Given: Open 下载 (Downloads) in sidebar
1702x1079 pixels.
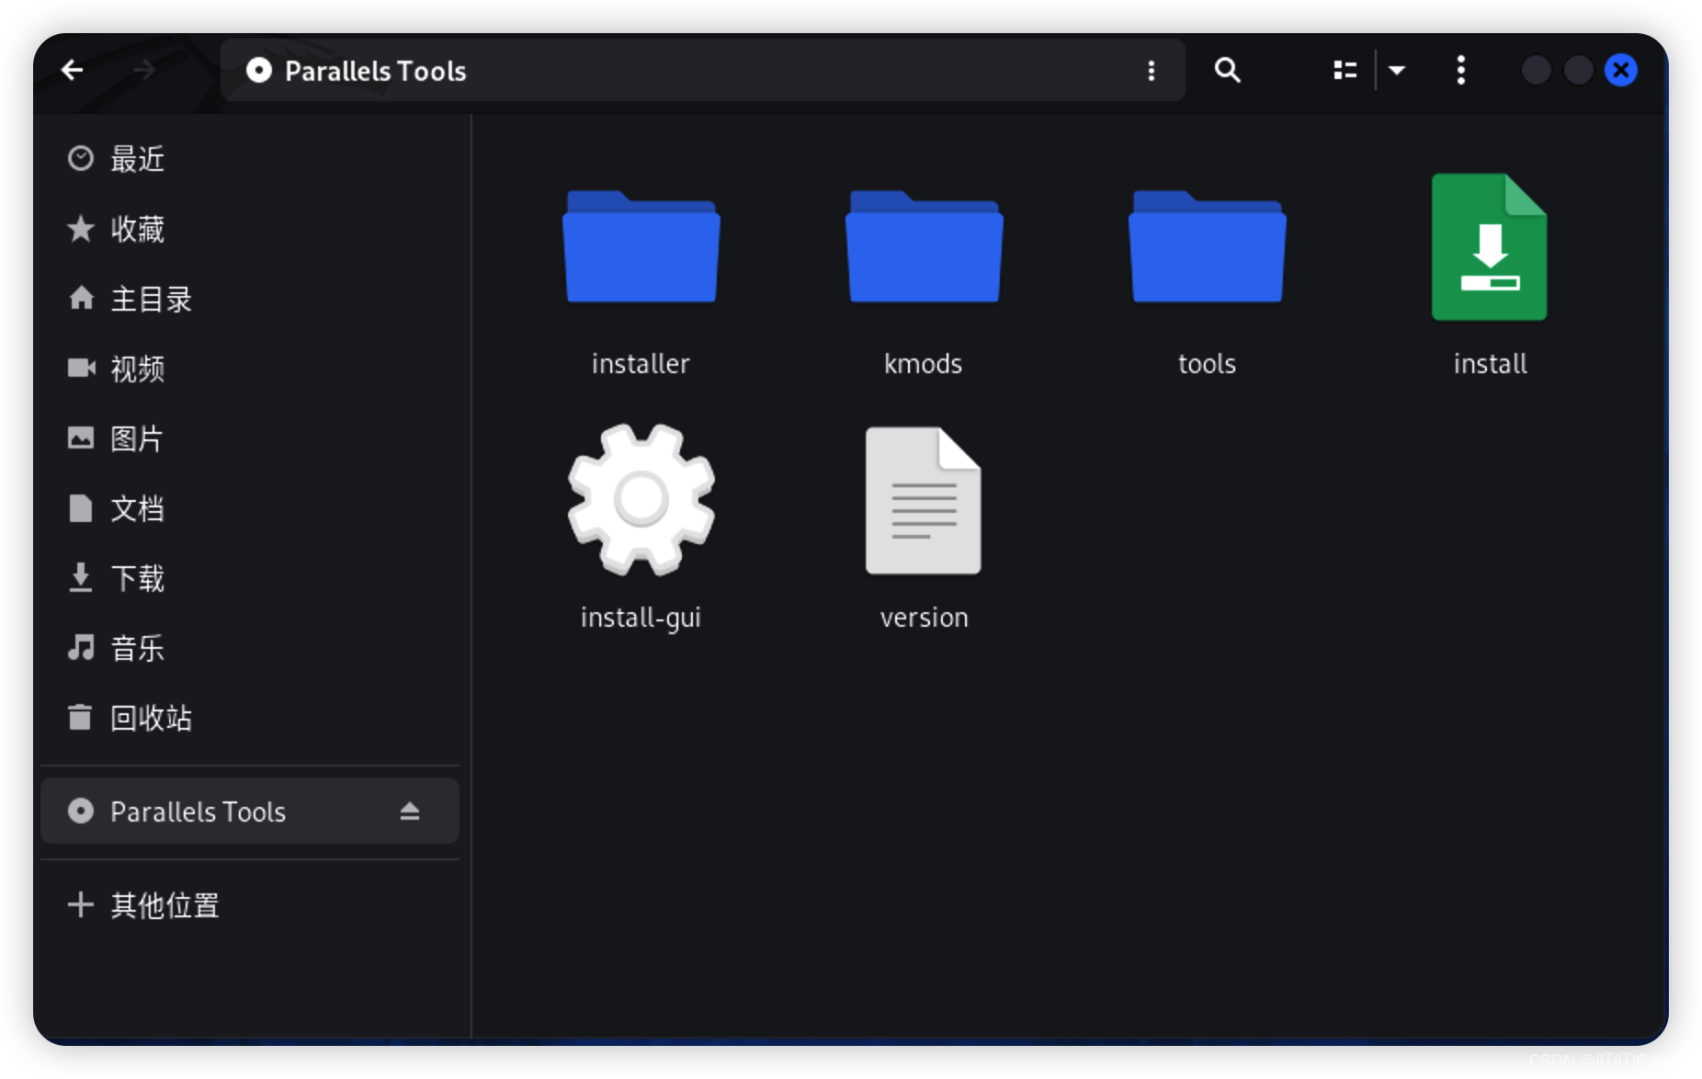Looking at the screenshot, I should [248, 578].
